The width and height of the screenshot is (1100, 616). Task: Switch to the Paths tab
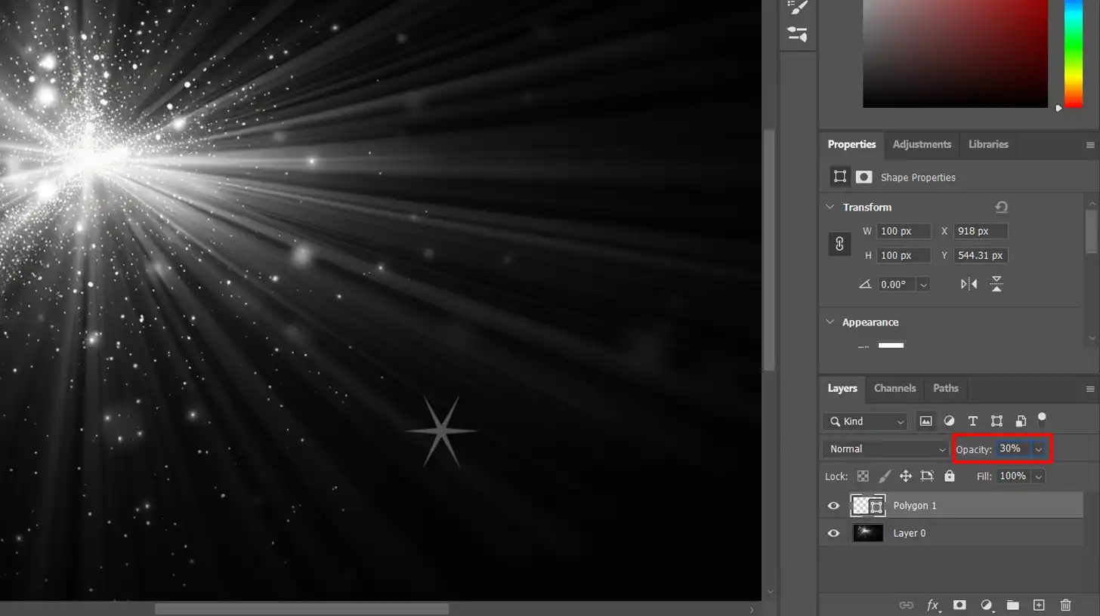(945, 389)
